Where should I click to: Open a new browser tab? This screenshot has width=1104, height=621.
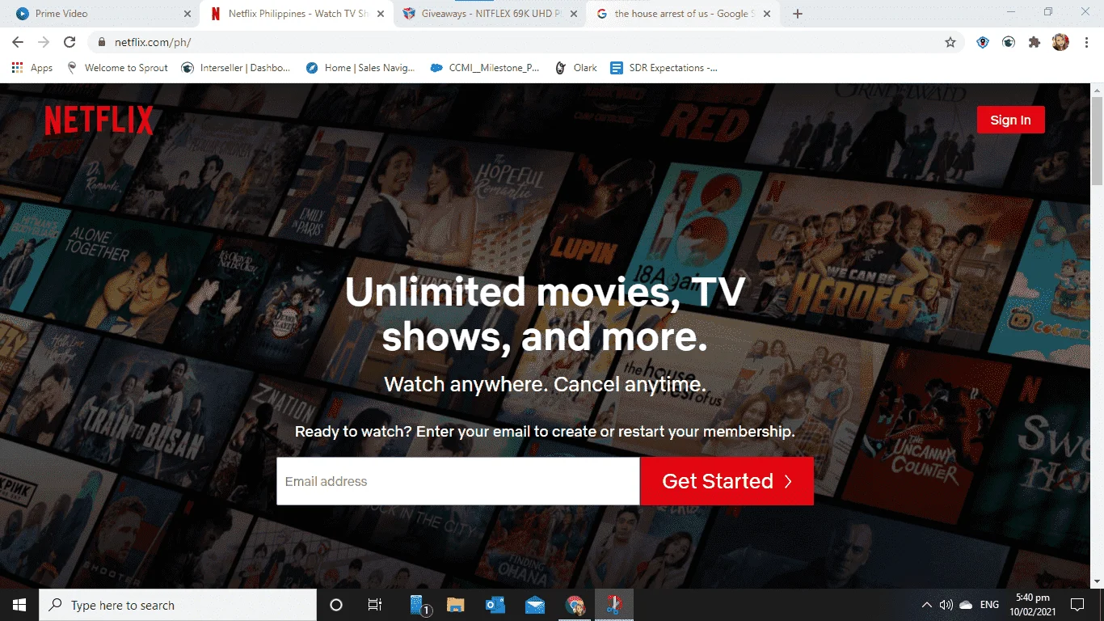[x=798, y=14]
